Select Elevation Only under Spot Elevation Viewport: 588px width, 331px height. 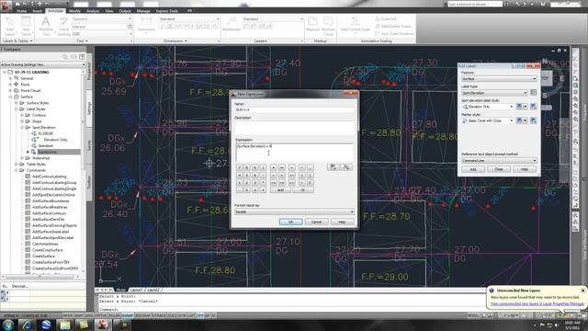tap(55, 140)
